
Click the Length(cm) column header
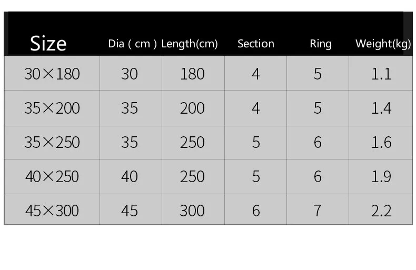[190, 44]
